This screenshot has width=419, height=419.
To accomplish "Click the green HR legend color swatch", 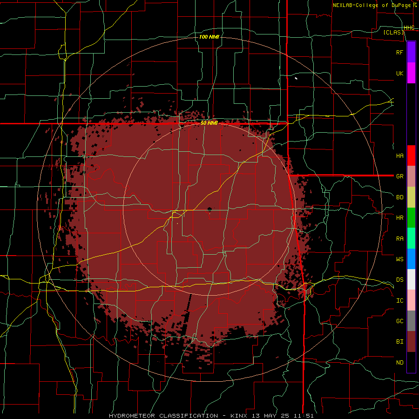I will tap(411, 218).
